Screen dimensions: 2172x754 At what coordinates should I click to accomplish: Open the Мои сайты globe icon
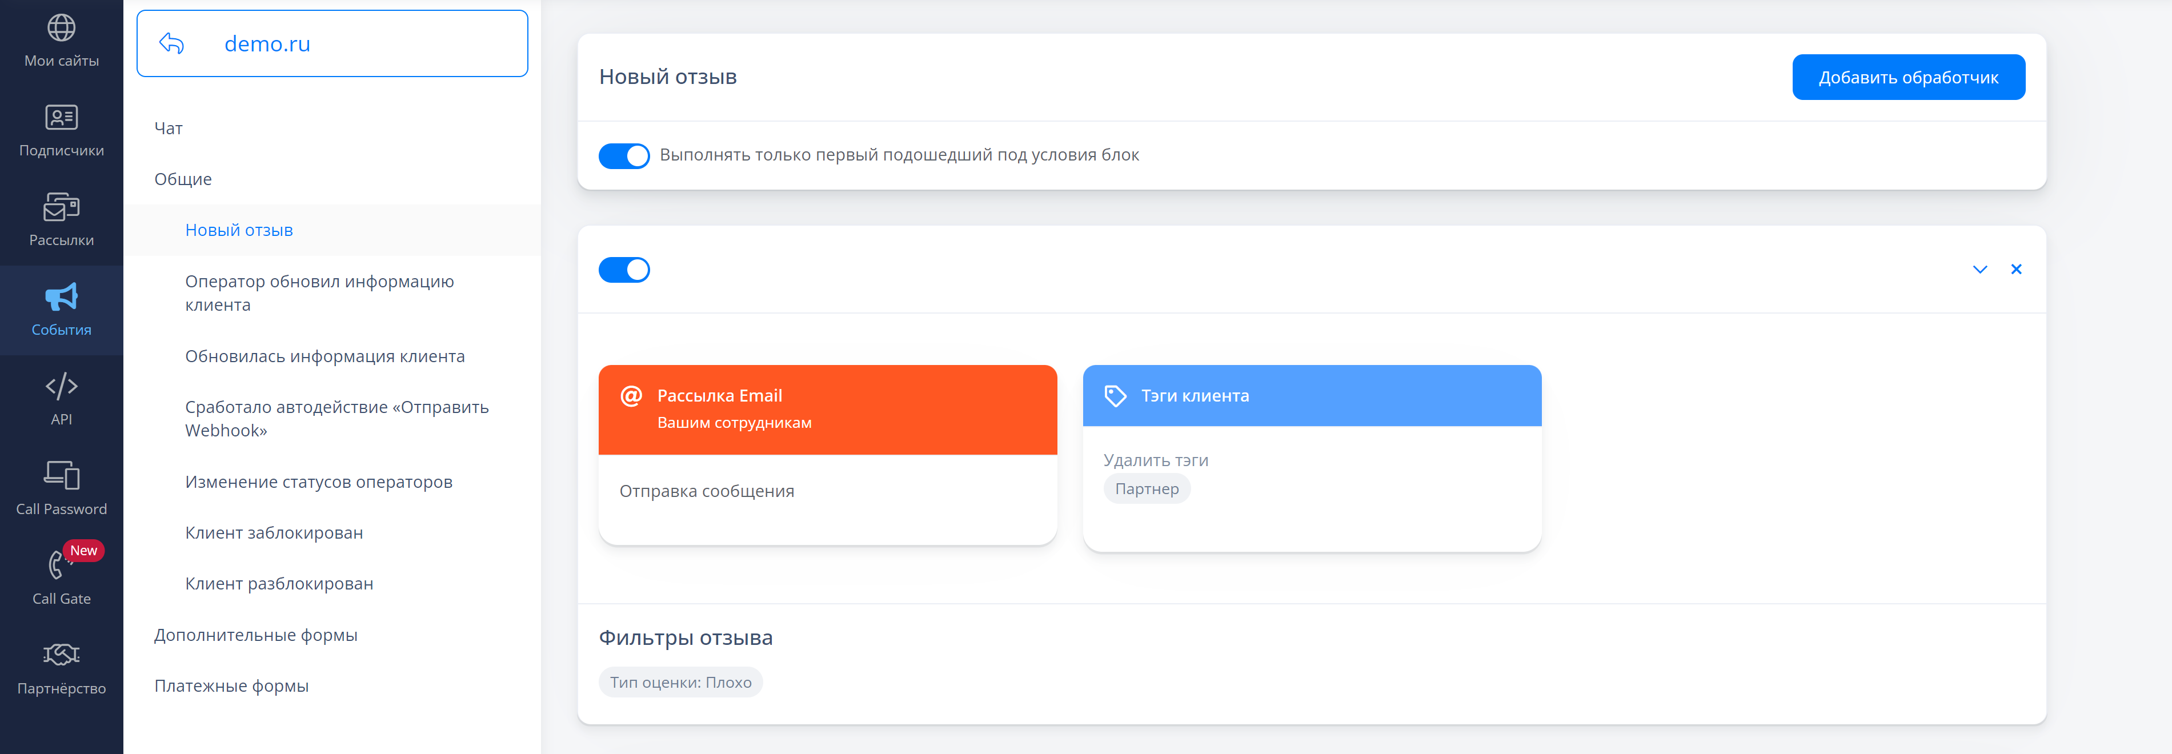point(61,29)
